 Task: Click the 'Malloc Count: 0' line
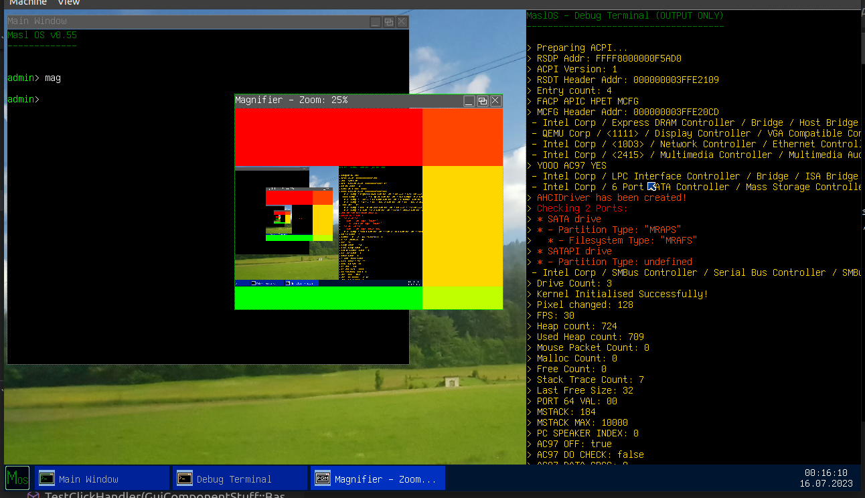pos(572,358)
